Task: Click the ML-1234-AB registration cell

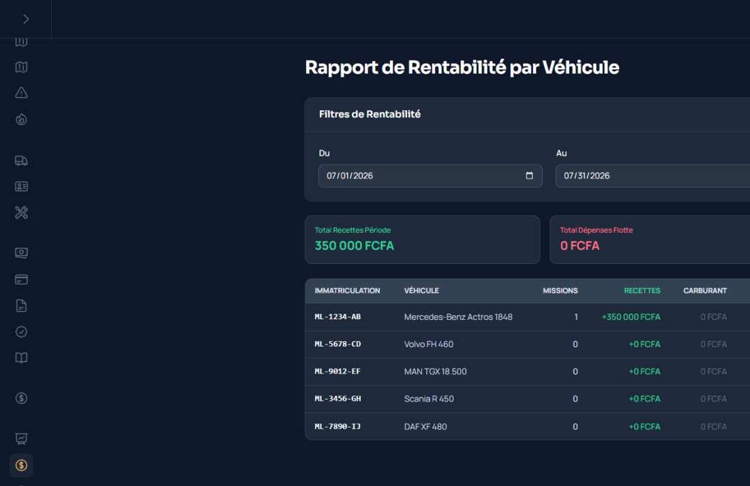Action: point(337,317)
